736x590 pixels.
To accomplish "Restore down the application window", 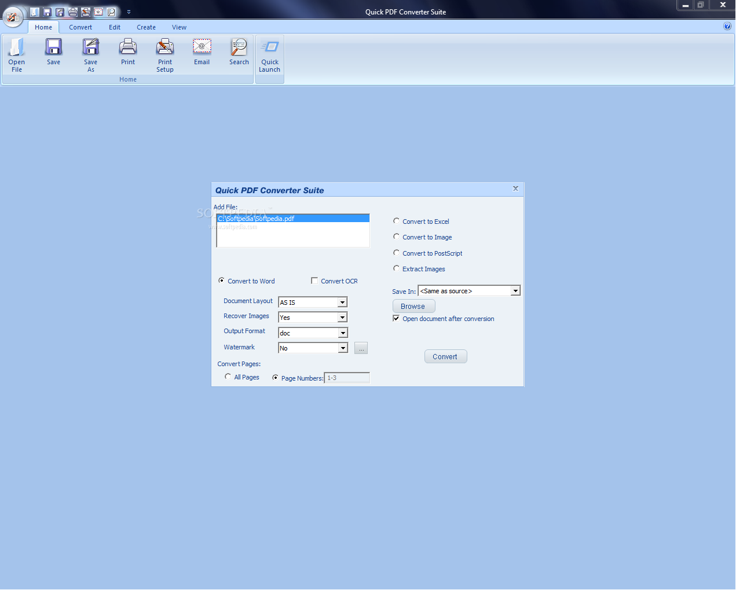I will pyautogui.click(x=700, y=5).
